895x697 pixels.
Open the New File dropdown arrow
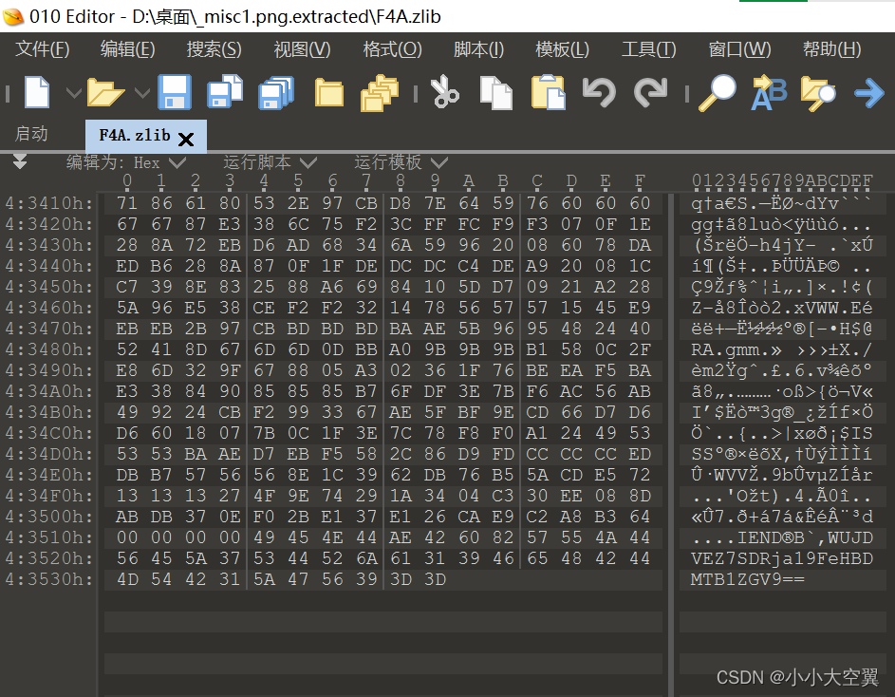click(74, 92)
